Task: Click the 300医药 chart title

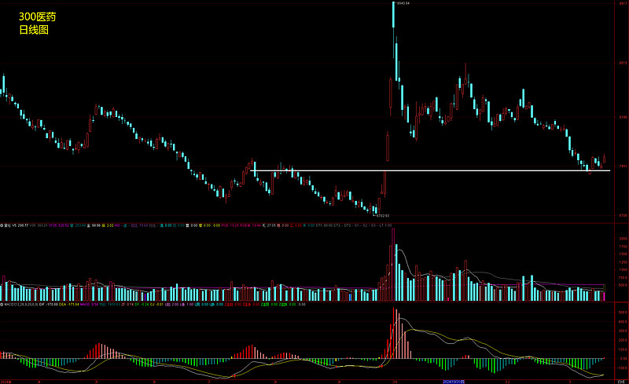Action: click(37, 16)
